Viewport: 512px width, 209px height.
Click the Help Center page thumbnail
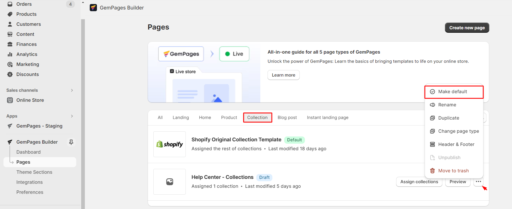[170, 182]
